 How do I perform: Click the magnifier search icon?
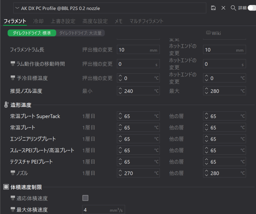[x=233, y=8]
